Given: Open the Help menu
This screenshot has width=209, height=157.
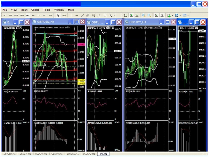Looking at the screenshot, I should [71, 10].
